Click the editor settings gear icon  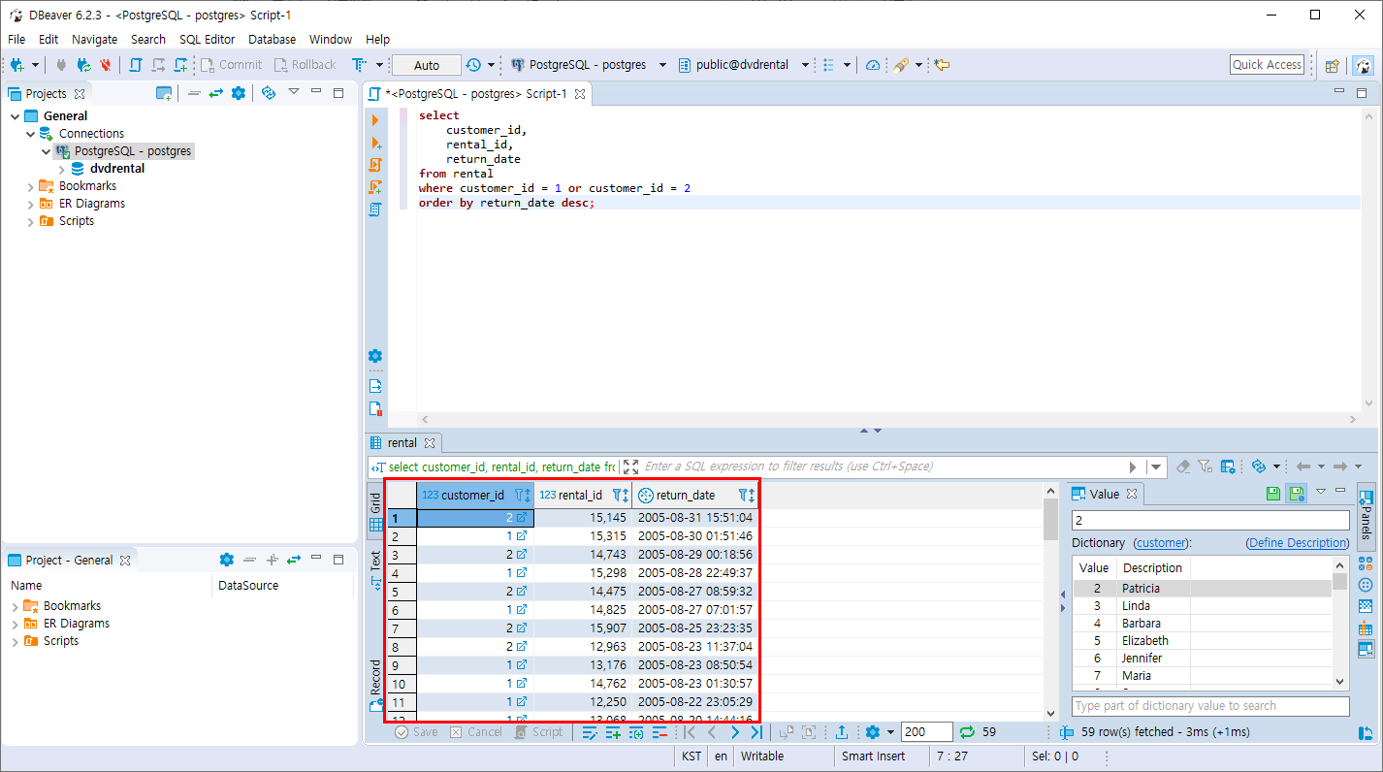375,356
